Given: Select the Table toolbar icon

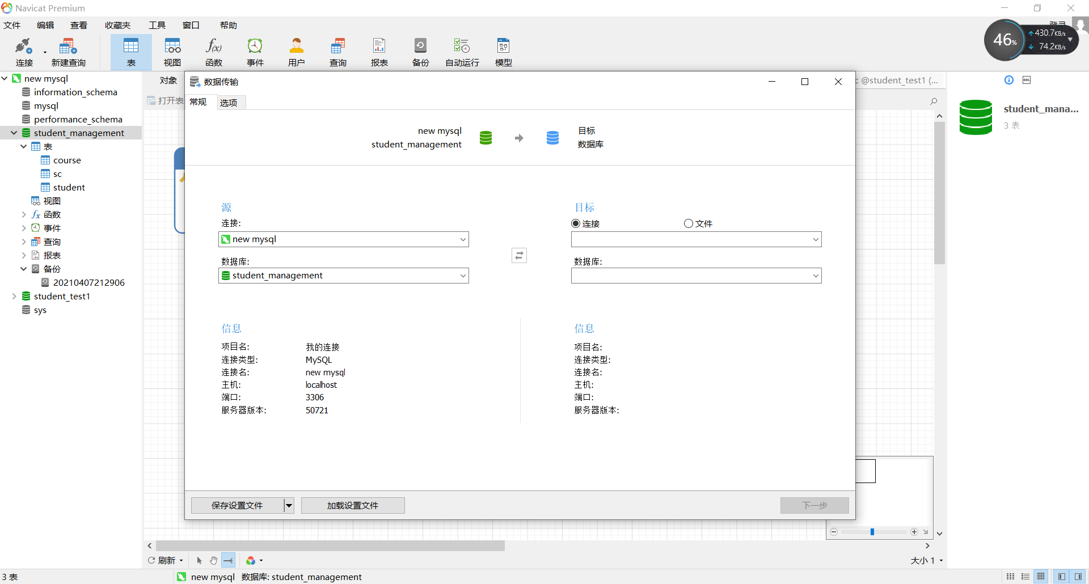Looking at the screenshot, I should 131,52.
